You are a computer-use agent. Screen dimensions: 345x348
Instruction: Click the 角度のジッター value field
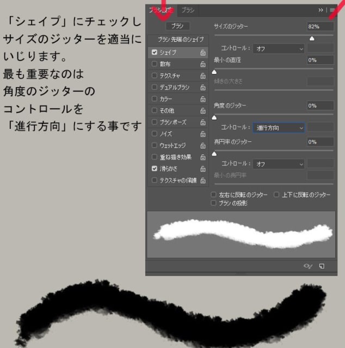[x=321, y=105]
